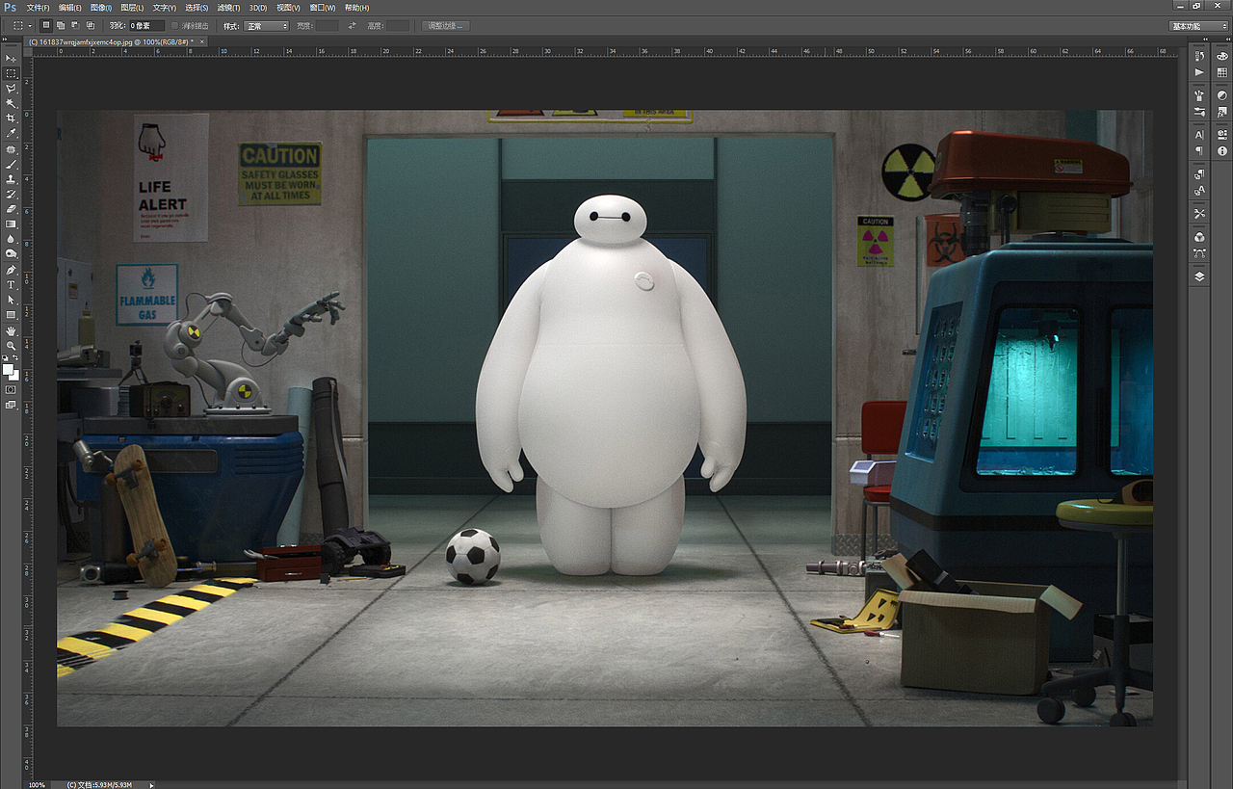Select the Brush tool
The width and height of the screenshot is (1233, 789).
12,165
